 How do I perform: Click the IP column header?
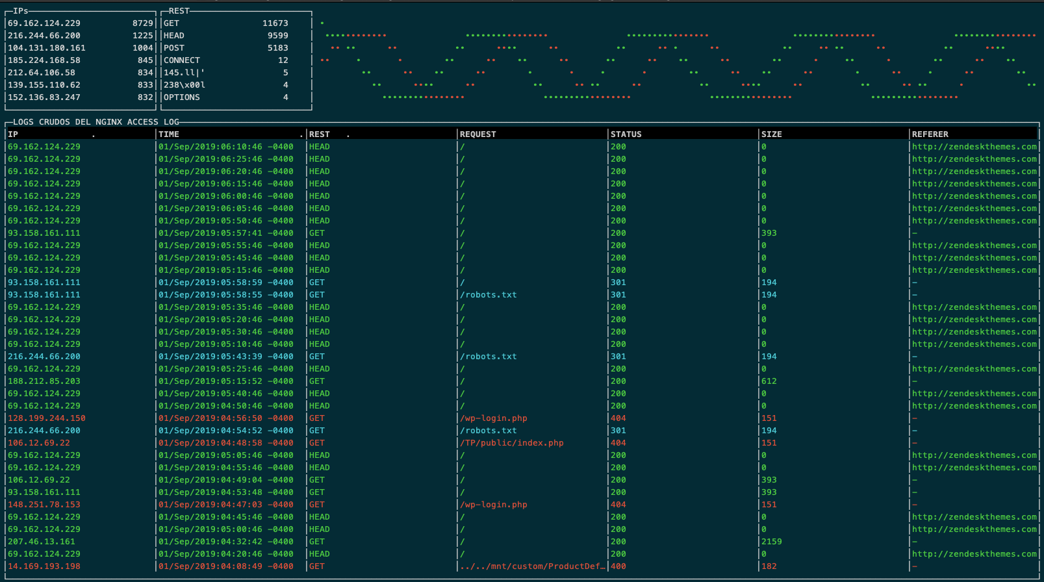click(13, 134)
